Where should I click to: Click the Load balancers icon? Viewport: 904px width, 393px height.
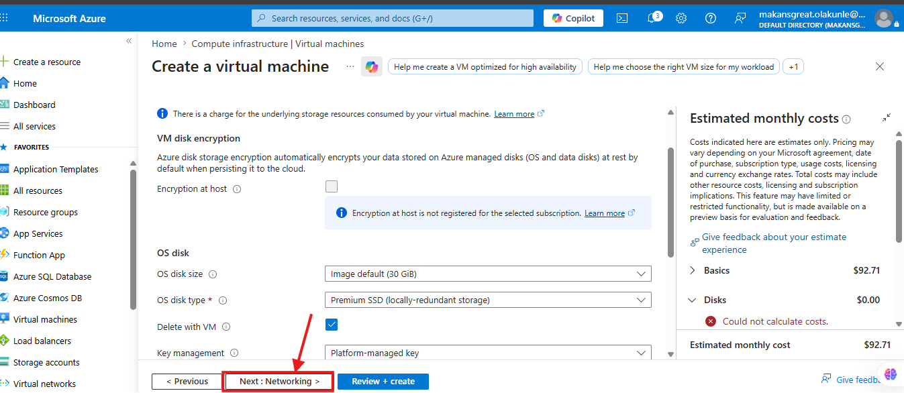5,341
